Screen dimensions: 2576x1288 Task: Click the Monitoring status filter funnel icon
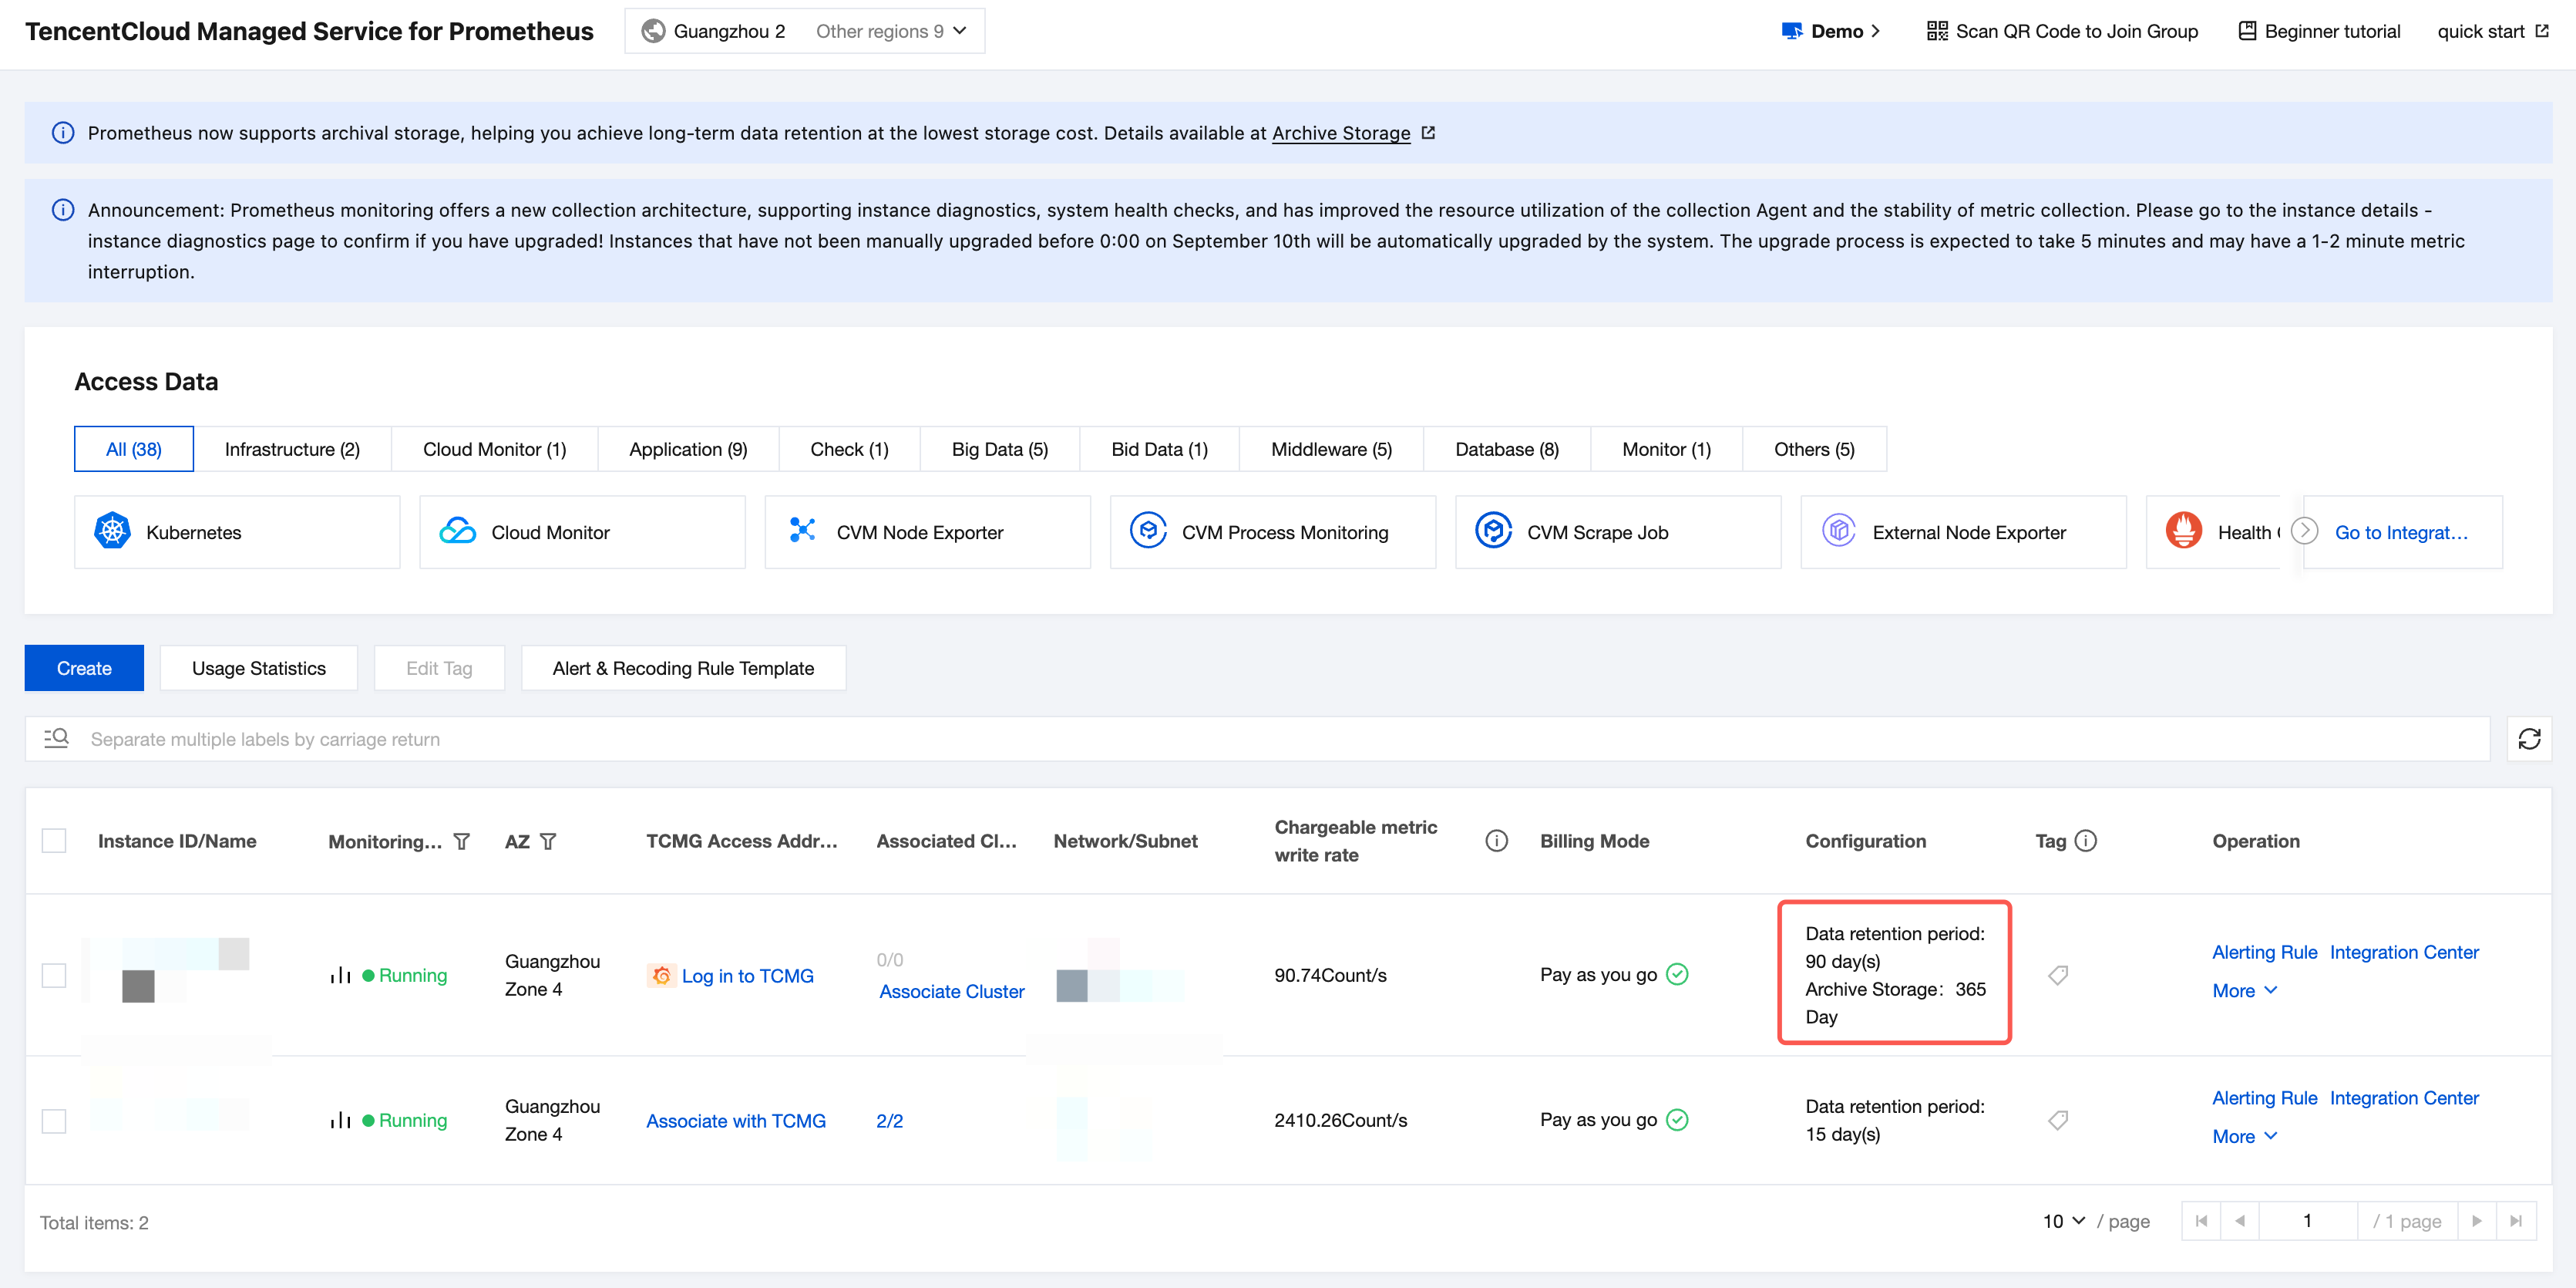[x=461, y=841]
